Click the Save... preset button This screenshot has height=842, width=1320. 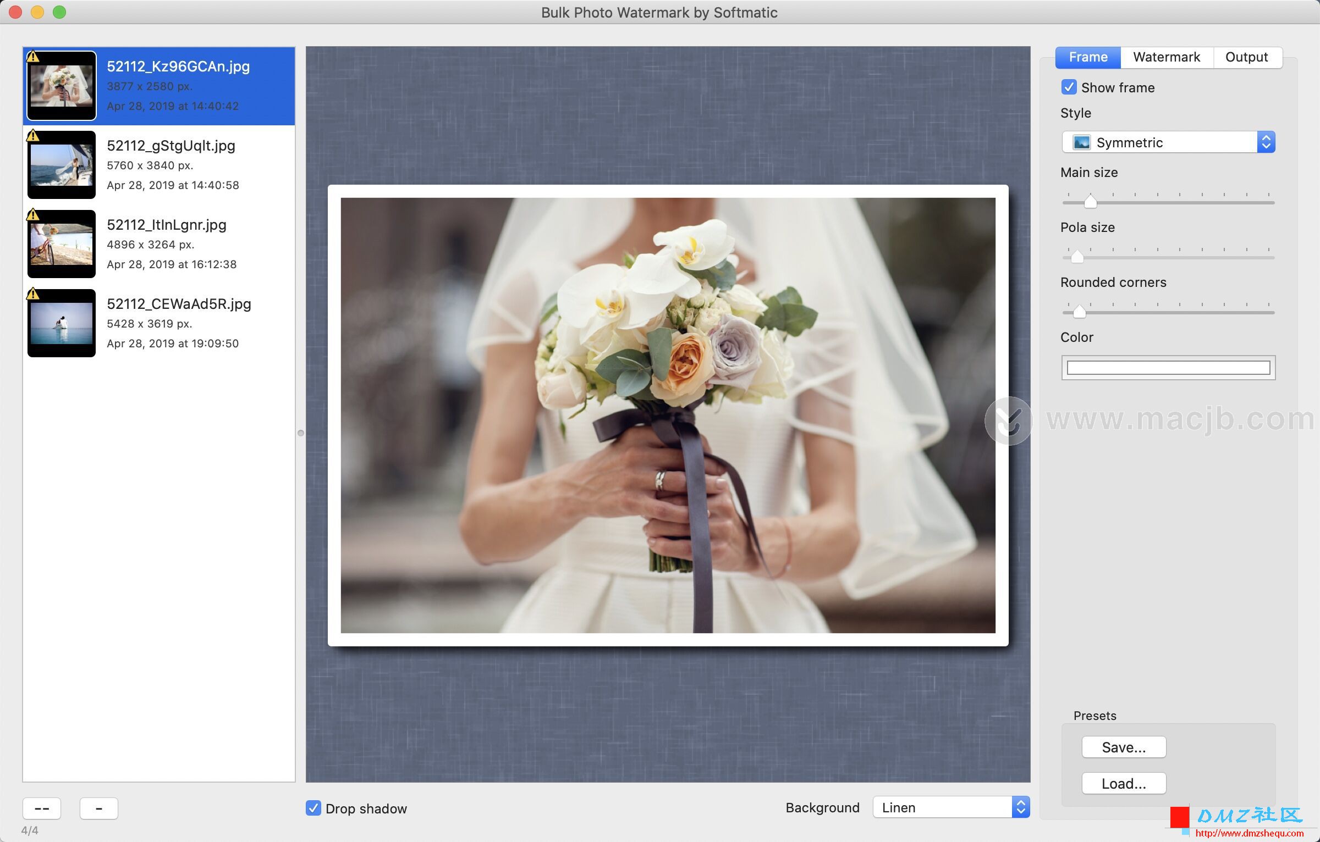[1124, 747]
